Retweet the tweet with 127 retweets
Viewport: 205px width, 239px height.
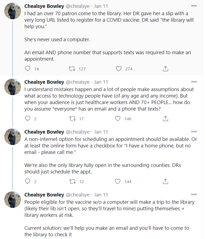(x=72, y=69)
